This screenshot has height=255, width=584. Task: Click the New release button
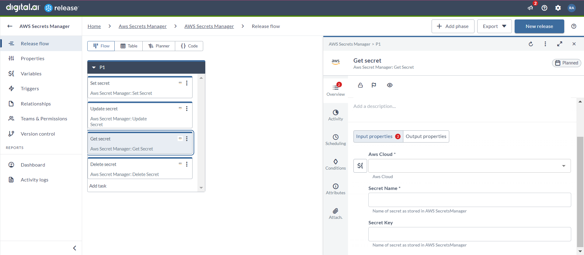(539, 26)
